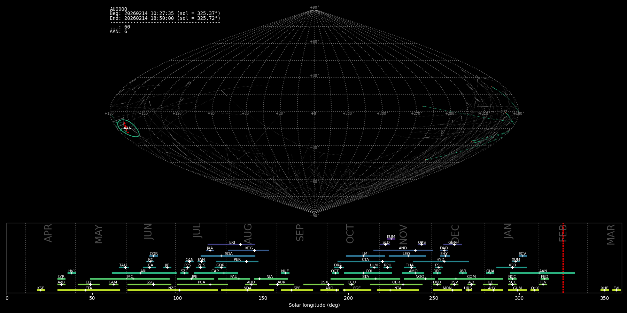Click the DSX shower label
Viewport: 627px width, 313px height.
tap(324, 282)
